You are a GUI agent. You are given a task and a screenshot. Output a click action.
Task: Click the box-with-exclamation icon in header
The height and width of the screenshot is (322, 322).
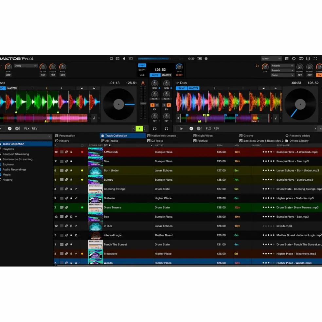(x=308, y=59)
